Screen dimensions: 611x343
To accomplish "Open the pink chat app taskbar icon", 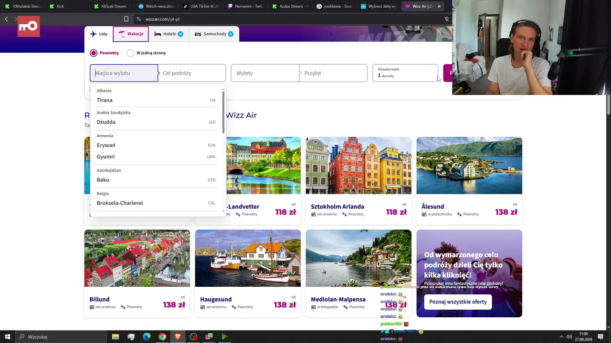I will (209, 337).
